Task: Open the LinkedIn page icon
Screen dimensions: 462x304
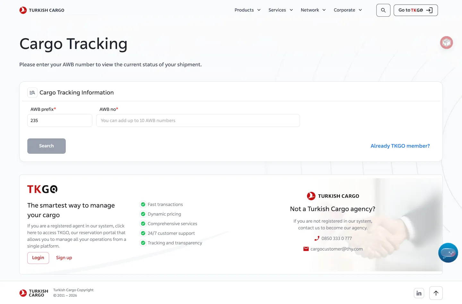Action: click(419, 293)
